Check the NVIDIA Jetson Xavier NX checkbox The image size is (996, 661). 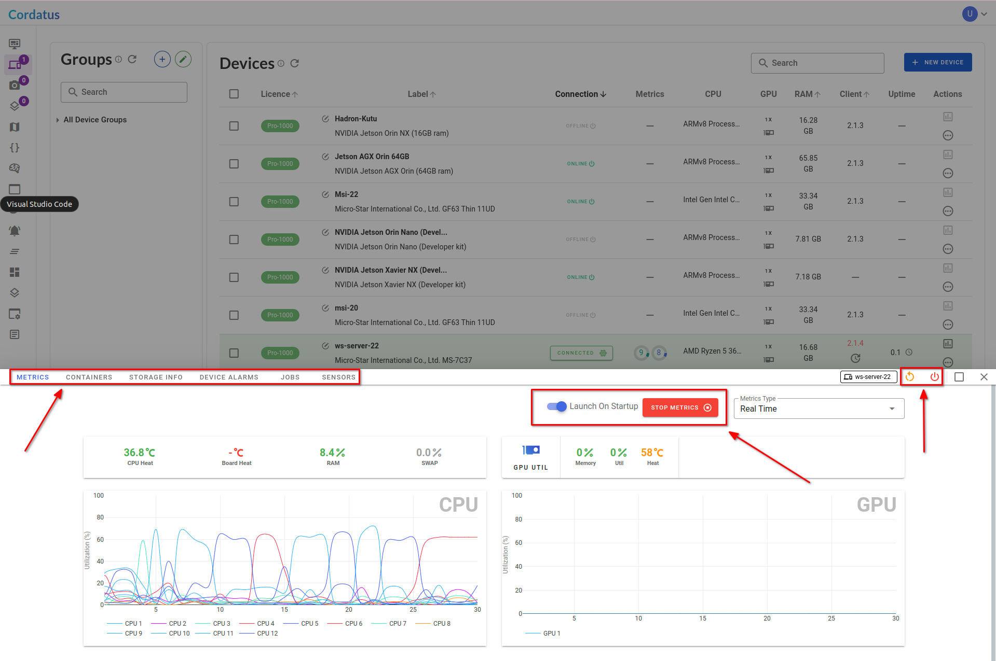[234, 277]
